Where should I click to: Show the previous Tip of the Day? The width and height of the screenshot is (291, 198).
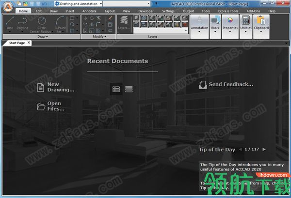coord(241,150)
